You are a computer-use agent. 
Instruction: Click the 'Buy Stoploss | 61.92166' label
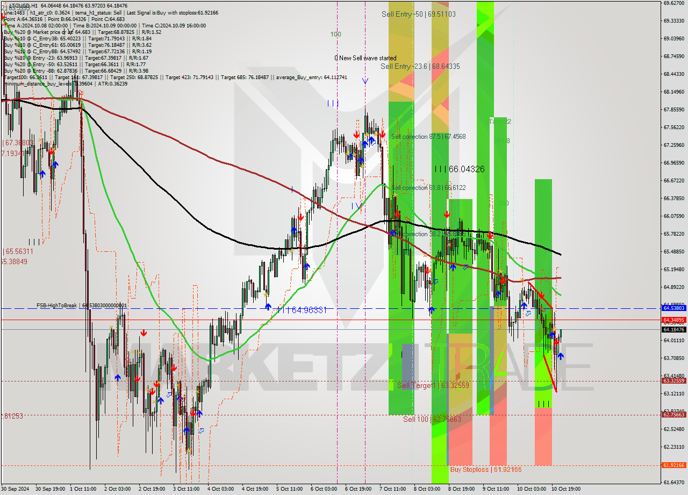point(486,470)
